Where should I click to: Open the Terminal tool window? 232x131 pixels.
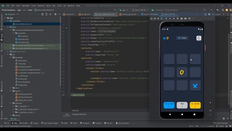tap(97, 123)
